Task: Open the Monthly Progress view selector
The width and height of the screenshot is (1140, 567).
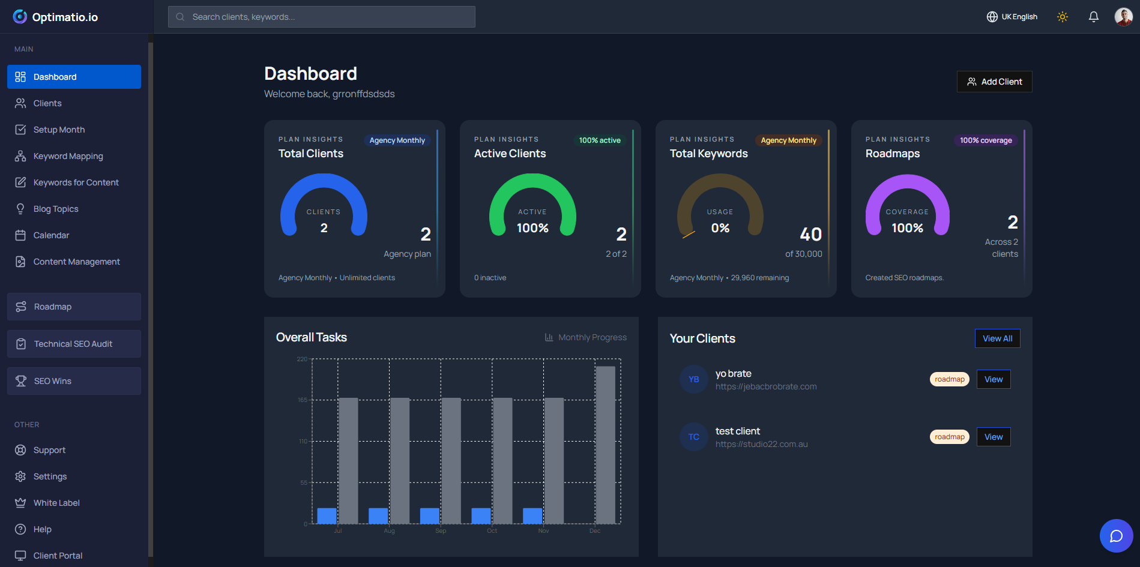Action: [585, 337]
